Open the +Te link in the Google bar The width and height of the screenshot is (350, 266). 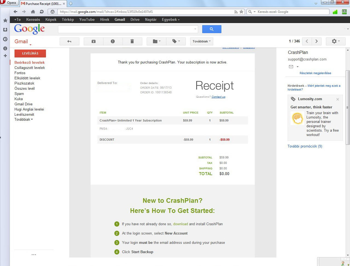coord(18,20)
